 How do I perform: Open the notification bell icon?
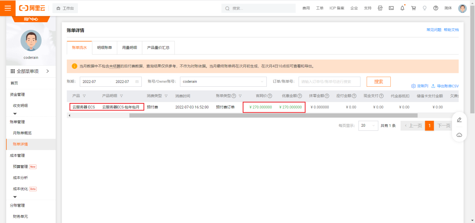click(402, 8)
